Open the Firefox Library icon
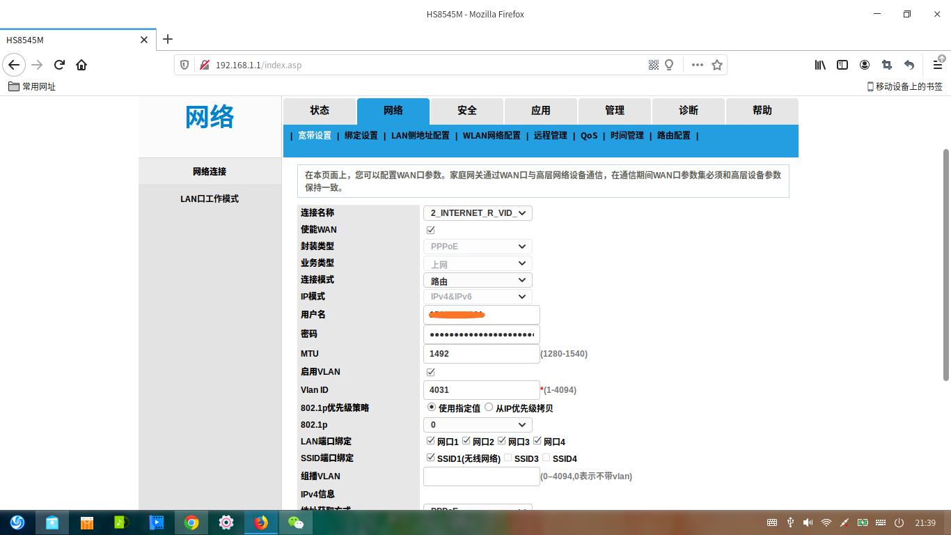This screenshot has width=951, height=535. tap(820, 65)
